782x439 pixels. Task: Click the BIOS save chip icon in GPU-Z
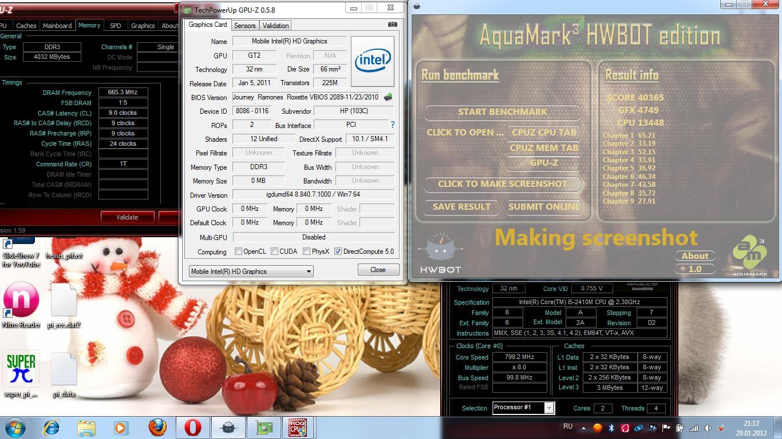(x=388, y=97)
